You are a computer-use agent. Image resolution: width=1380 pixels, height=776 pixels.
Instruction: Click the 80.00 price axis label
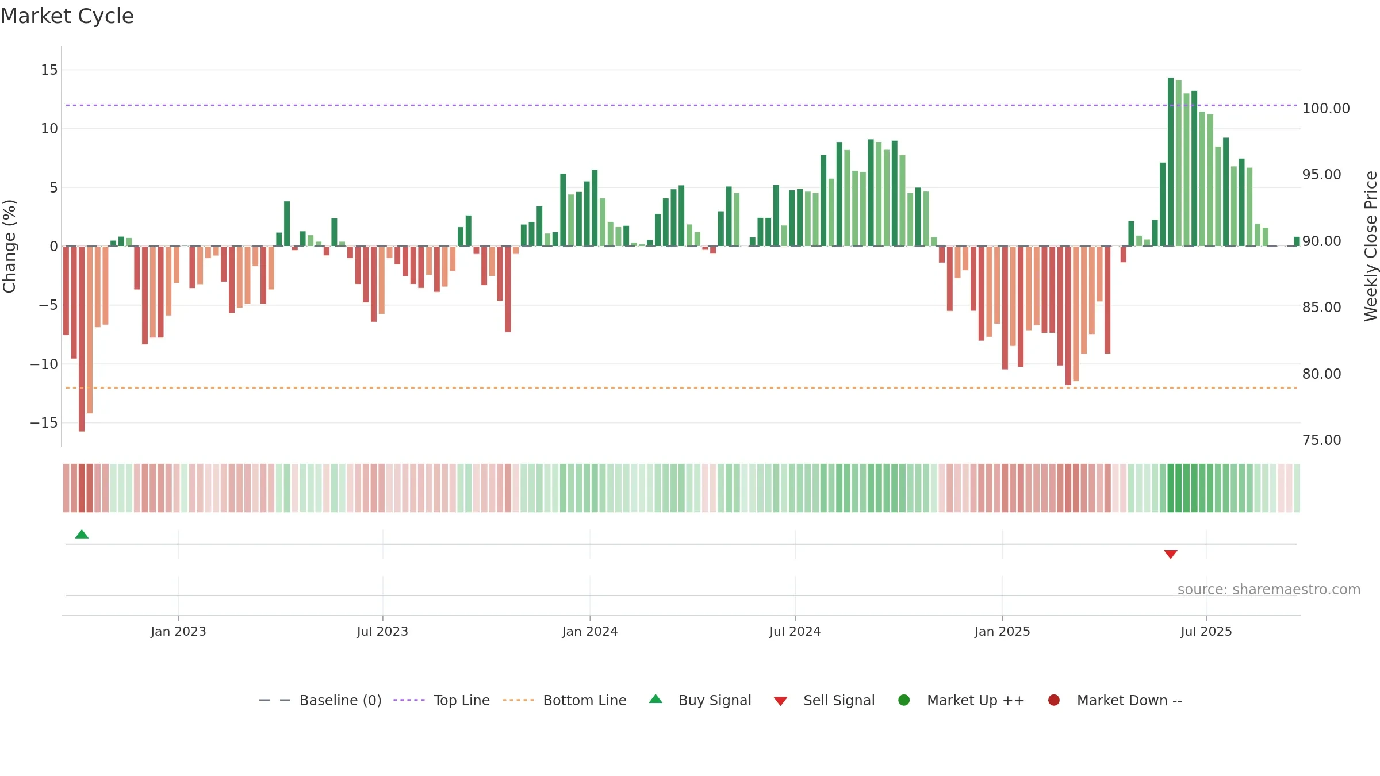coord(1321,374)
